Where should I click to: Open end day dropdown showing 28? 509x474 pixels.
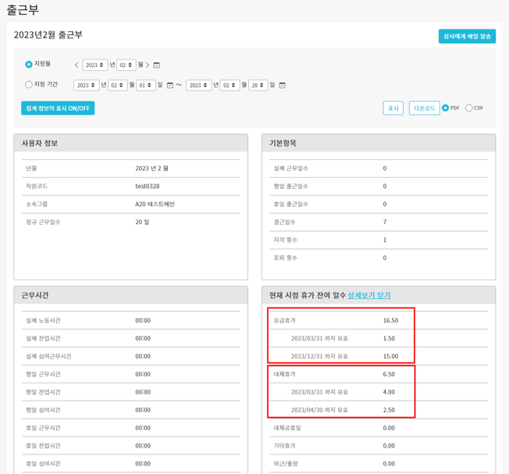(258, 85)
